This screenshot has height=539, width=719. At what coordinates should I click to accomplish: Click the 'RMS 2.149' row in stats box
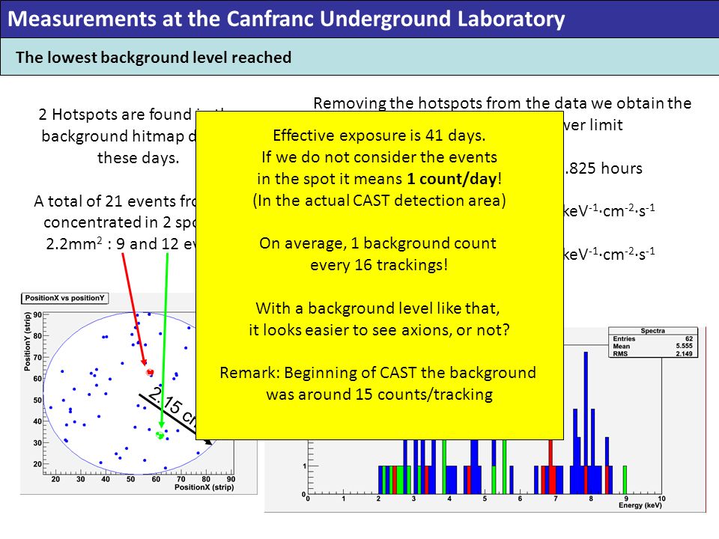pyautogui.click(x=653, y=353)
